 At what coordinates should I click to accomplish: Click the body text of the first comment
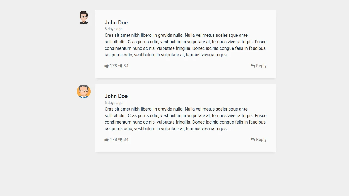(x=185, y=45)
